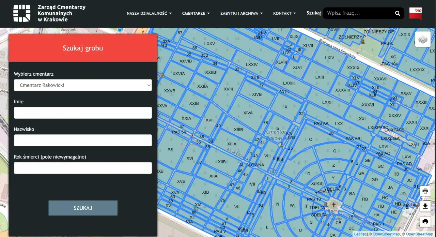Select section XIVA on the map
This screenshot has height=237, width=436.
(248, 113)
